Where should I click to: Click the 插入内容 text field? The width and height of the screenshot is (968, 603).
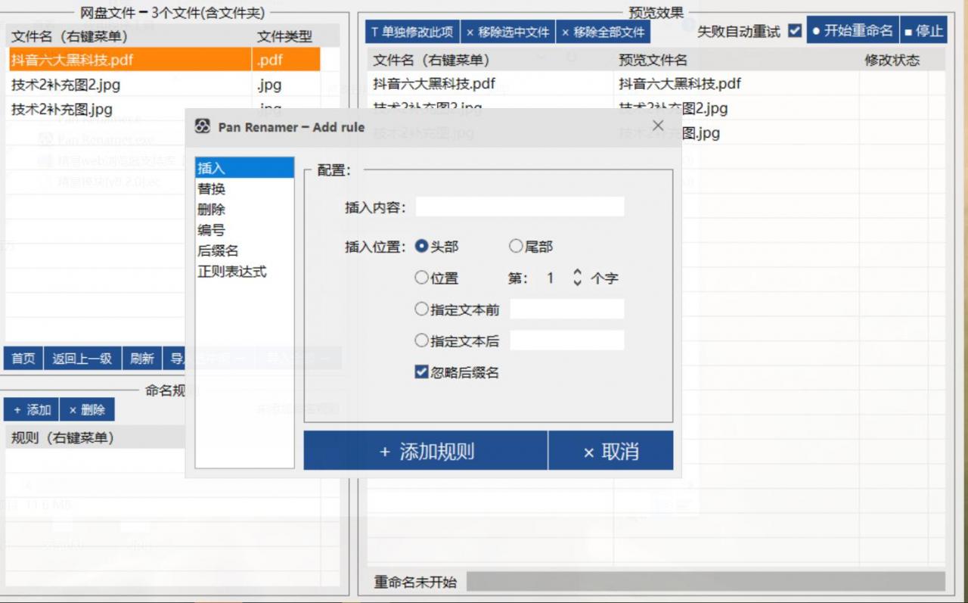click(520, 207)
